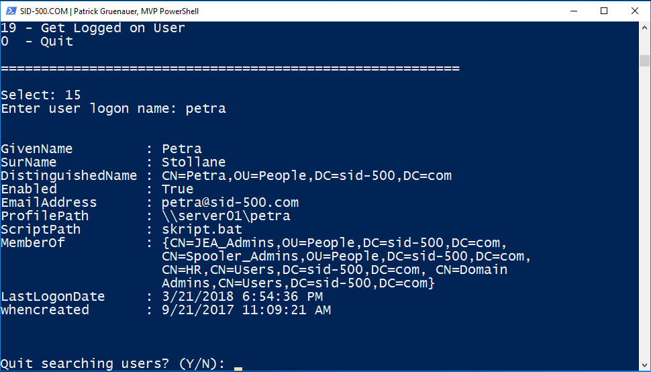This screenshot has height=372, width=651.
Task: Click the skript.bat script path value
Action: coord(202,230)
